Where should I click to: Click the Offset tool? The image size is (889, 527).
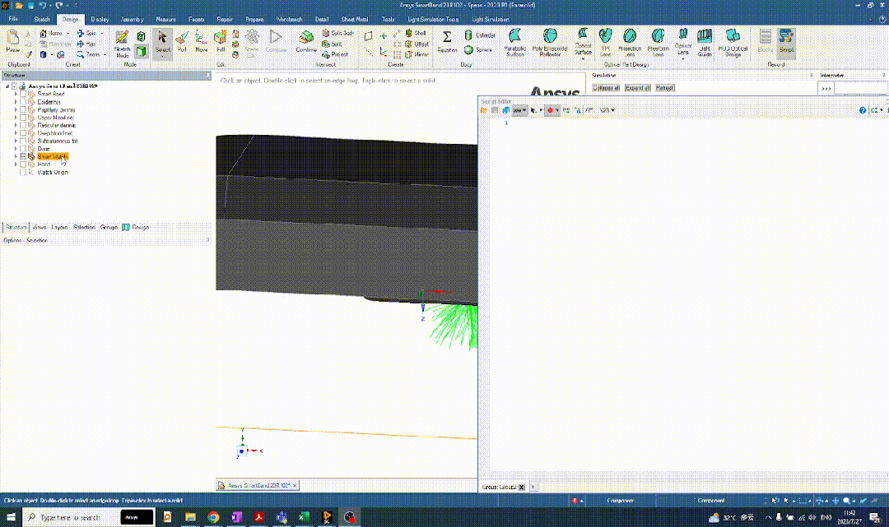[x=417, y=44]
